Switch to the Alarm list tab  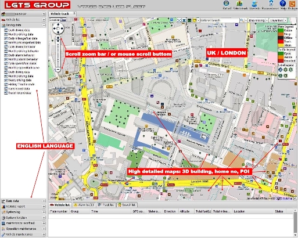point(84,205)
